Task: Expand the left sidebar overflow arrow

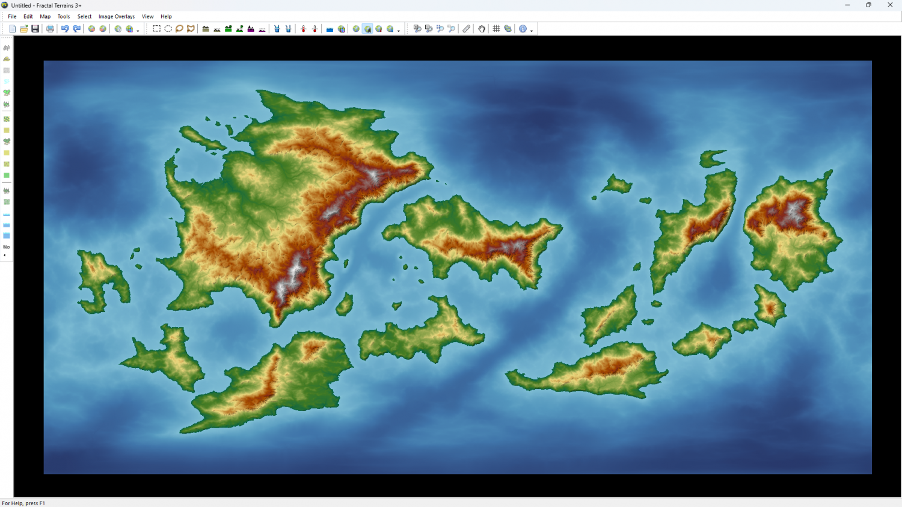Action: tap(5, 256)
